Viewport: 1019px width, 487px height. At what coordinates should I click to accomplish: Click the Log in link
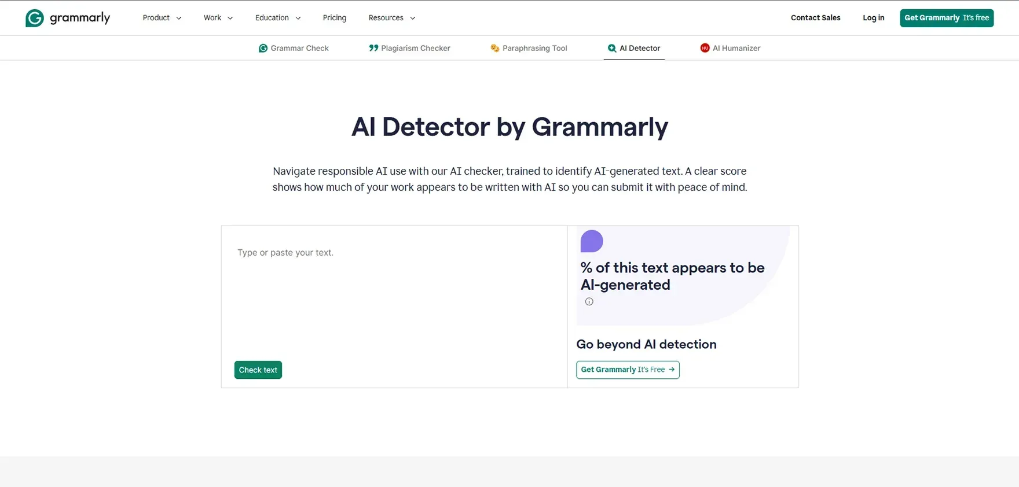click(x=873, y=18)
